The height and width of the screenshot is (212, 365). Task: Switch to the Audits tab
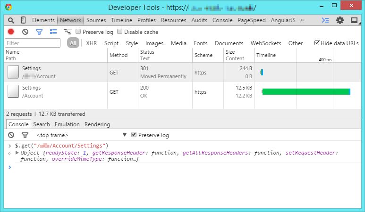pyautogui.click(x=199, y=20)
